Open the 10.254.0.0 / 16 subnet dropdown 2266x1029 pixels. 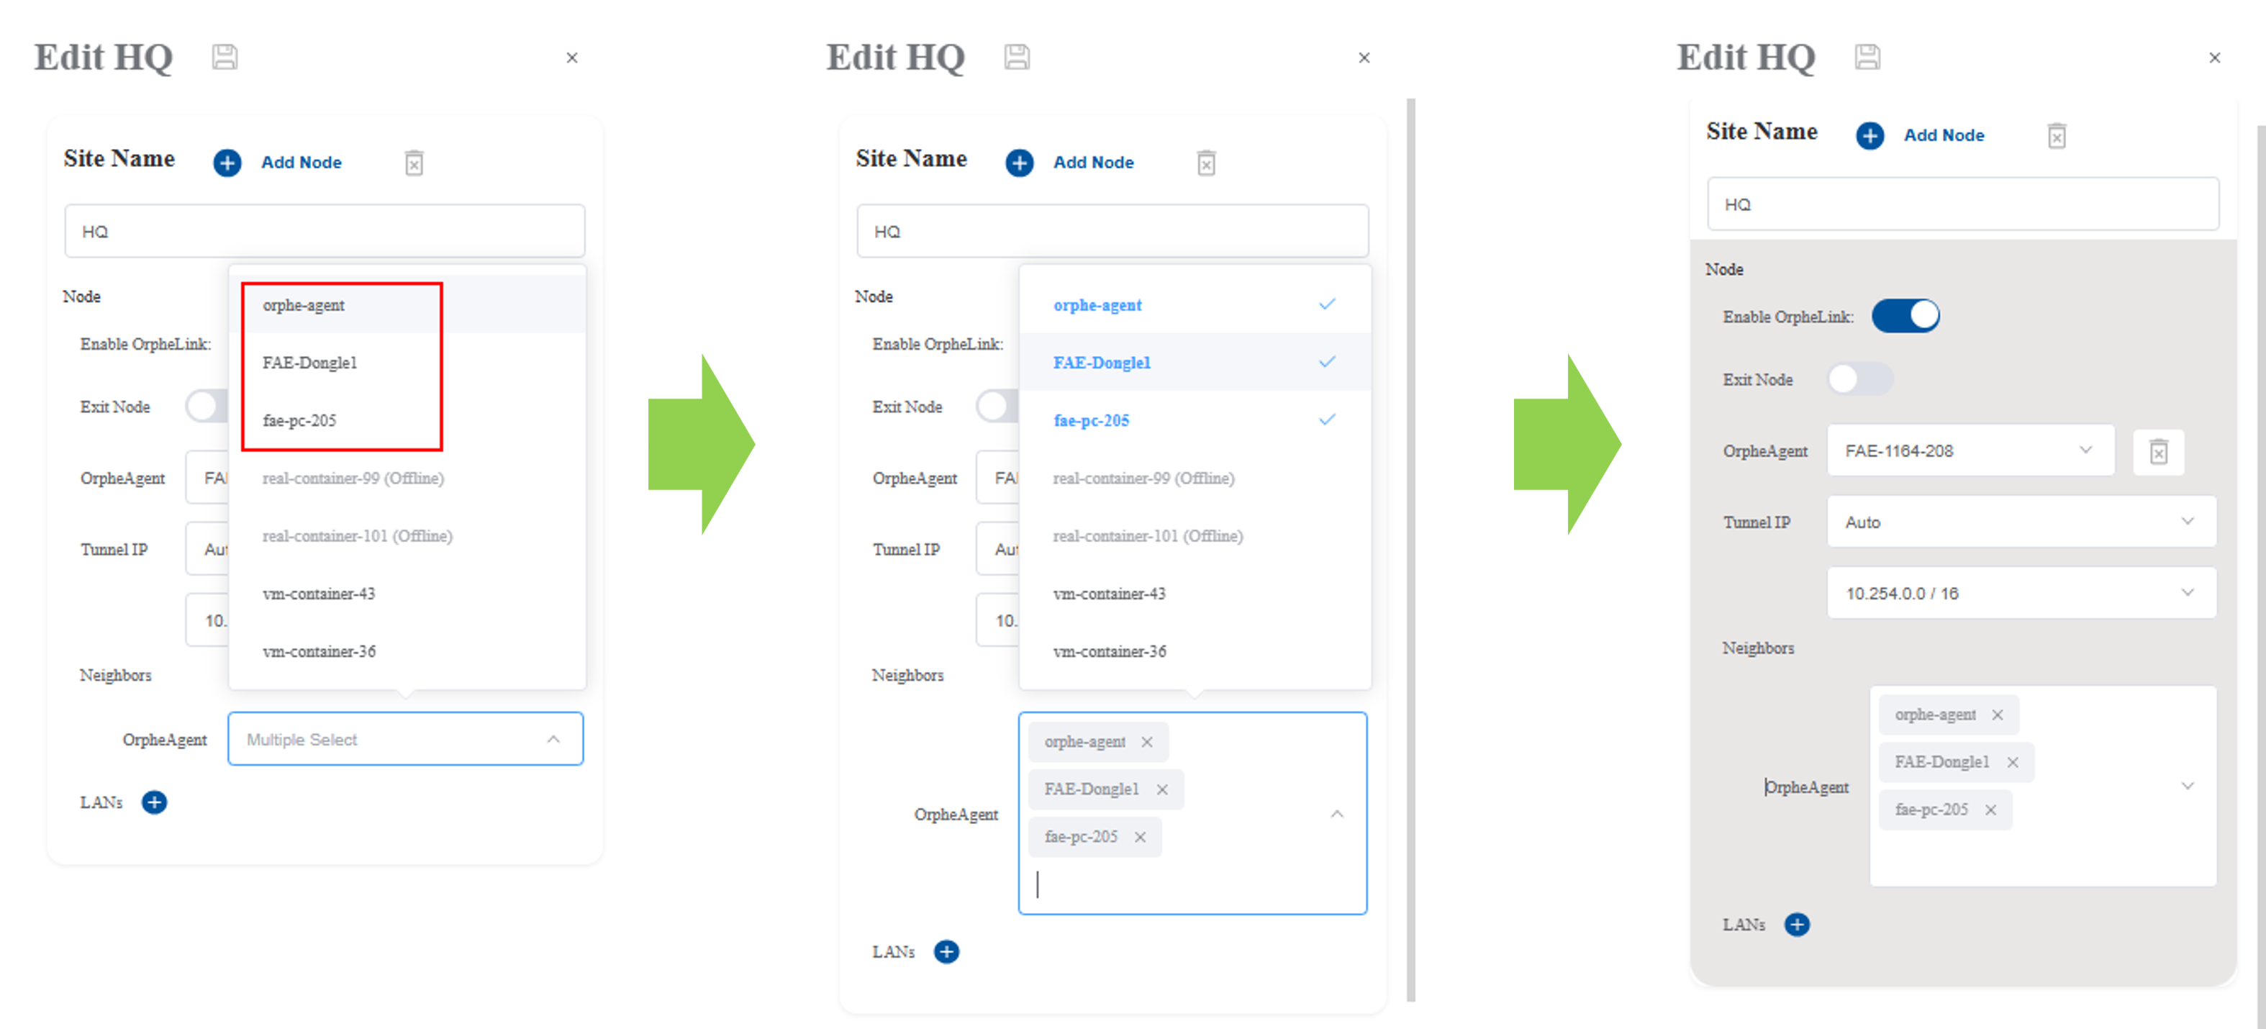click(x=2021, y=593)
